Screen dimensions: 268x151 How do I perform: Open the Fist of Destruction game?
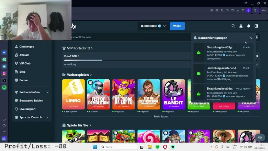(x=149, y=94)
